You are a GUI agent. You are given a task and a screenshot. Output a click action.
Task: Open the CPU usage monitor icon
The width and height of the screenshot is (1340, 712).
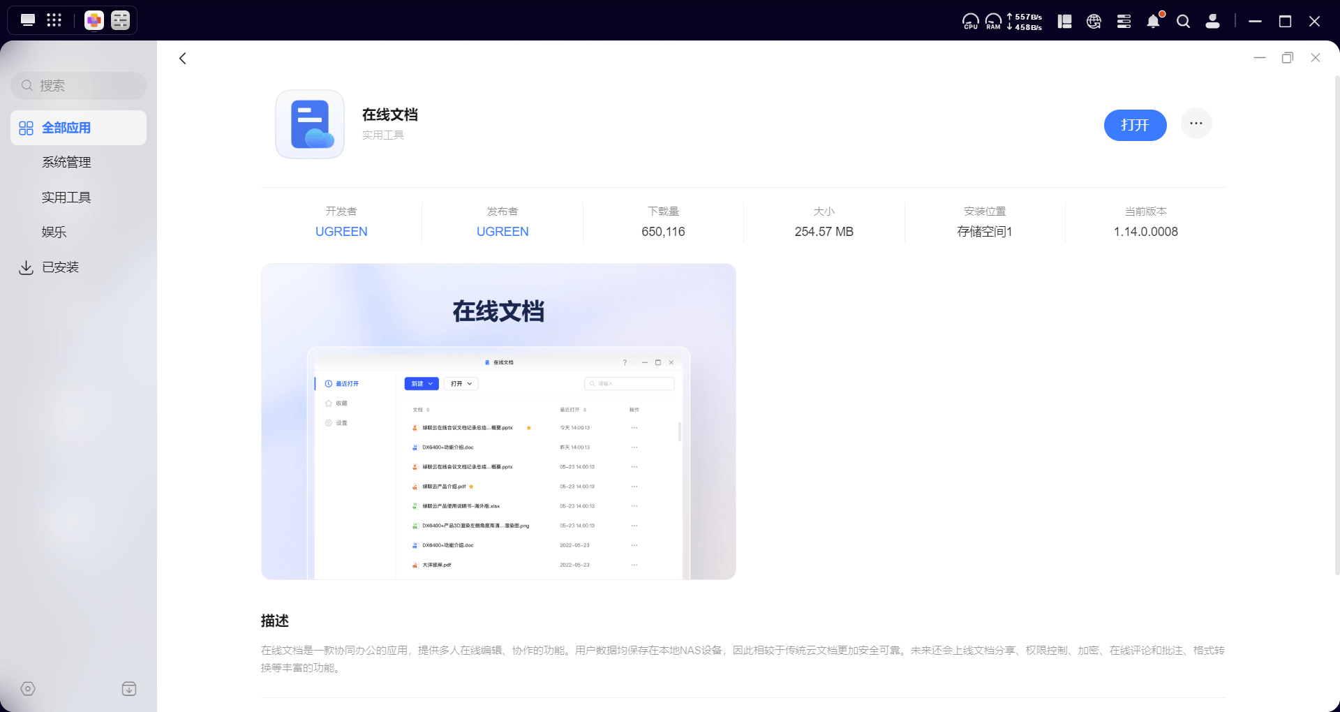[x=970, y=22]
